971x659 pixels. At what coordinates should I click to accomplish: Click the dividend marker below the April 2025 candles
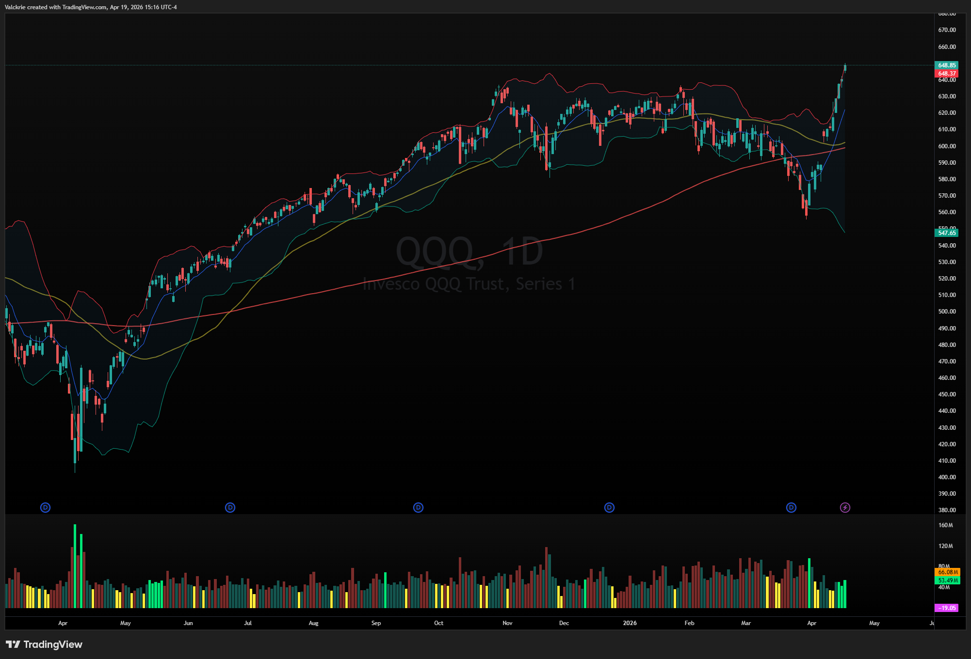tap(45, 507)
